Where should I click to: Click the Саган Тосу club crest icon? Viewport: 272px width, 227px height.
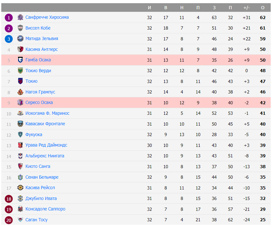pyautogui.click(x=20, y=220)
